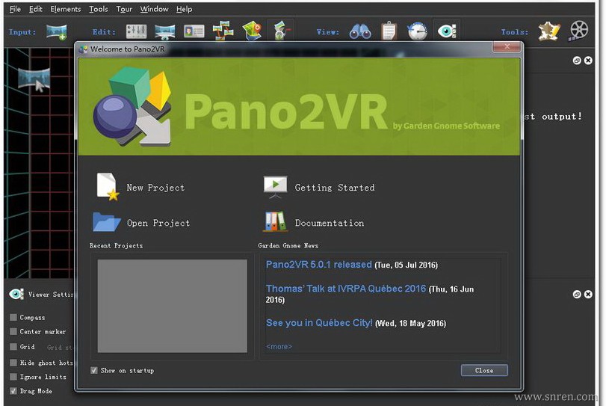Click the Open Project folder icon

(x=107, y=222)
